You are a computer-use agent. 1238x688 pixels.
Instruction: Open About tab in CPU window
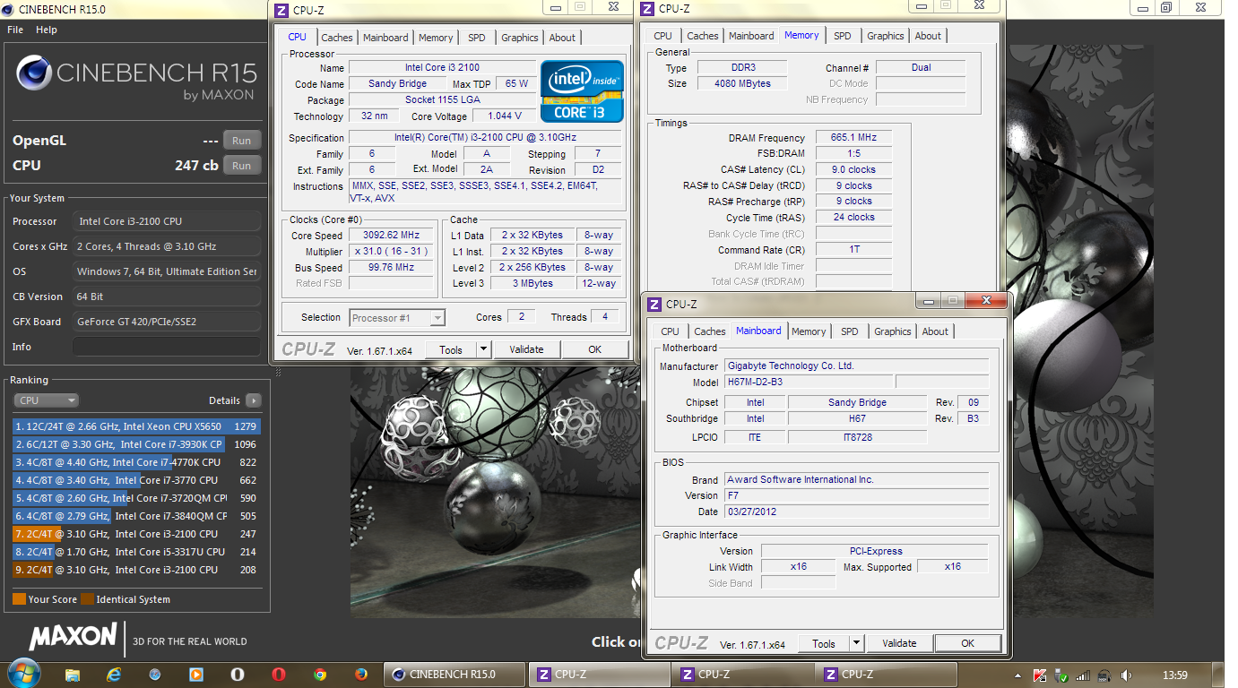(x=562, y=38)
